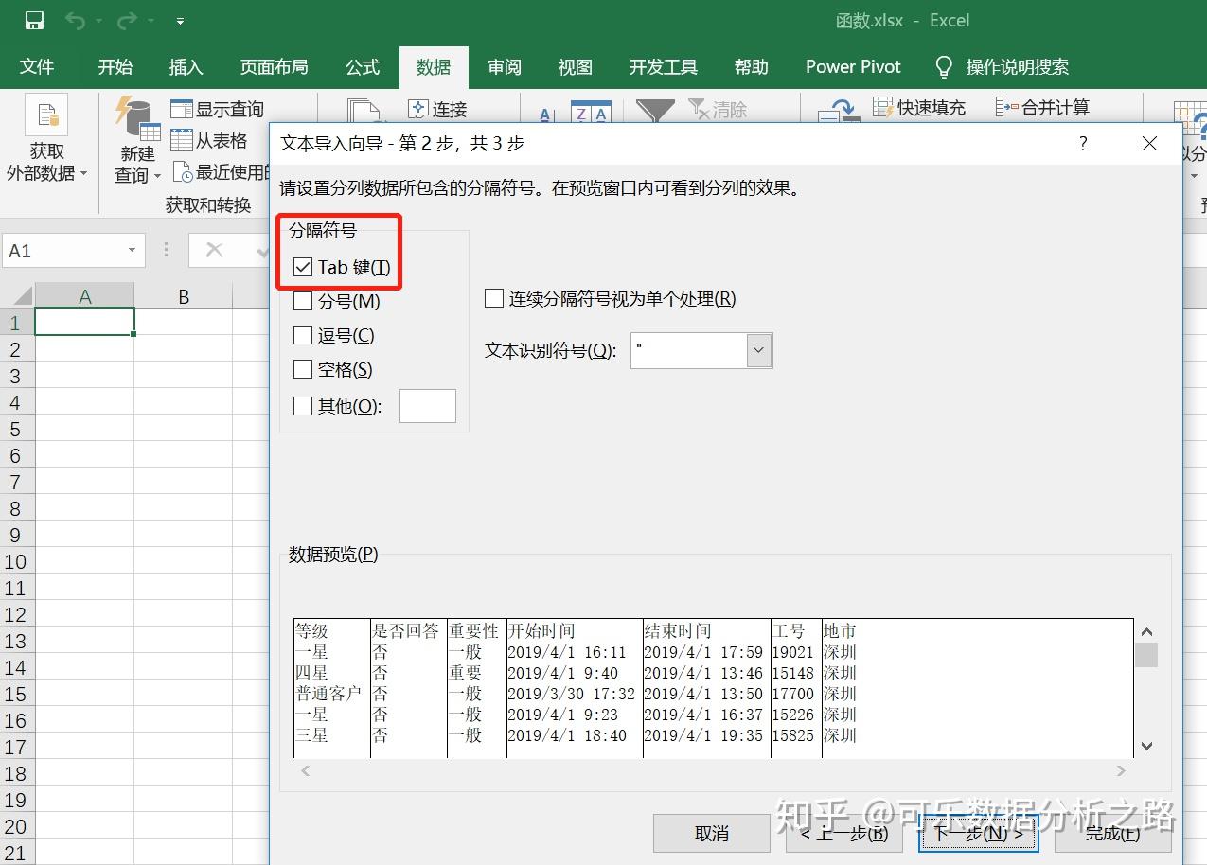Click the Undo arrow icon
Image resolution: width=1207 pixels, height=865 pixels.
click(75, 20)
